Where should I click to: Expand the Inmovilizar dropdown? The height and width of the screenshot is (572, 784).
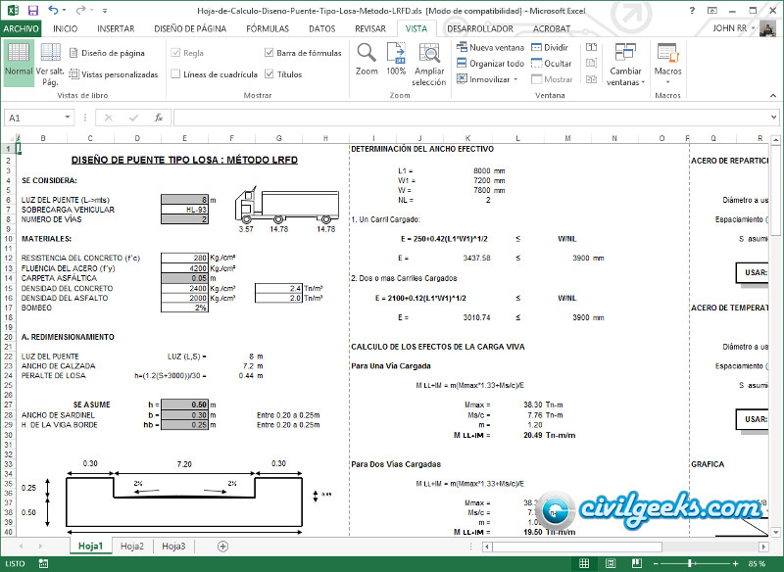pyautogui.click(x=490, y=79)
